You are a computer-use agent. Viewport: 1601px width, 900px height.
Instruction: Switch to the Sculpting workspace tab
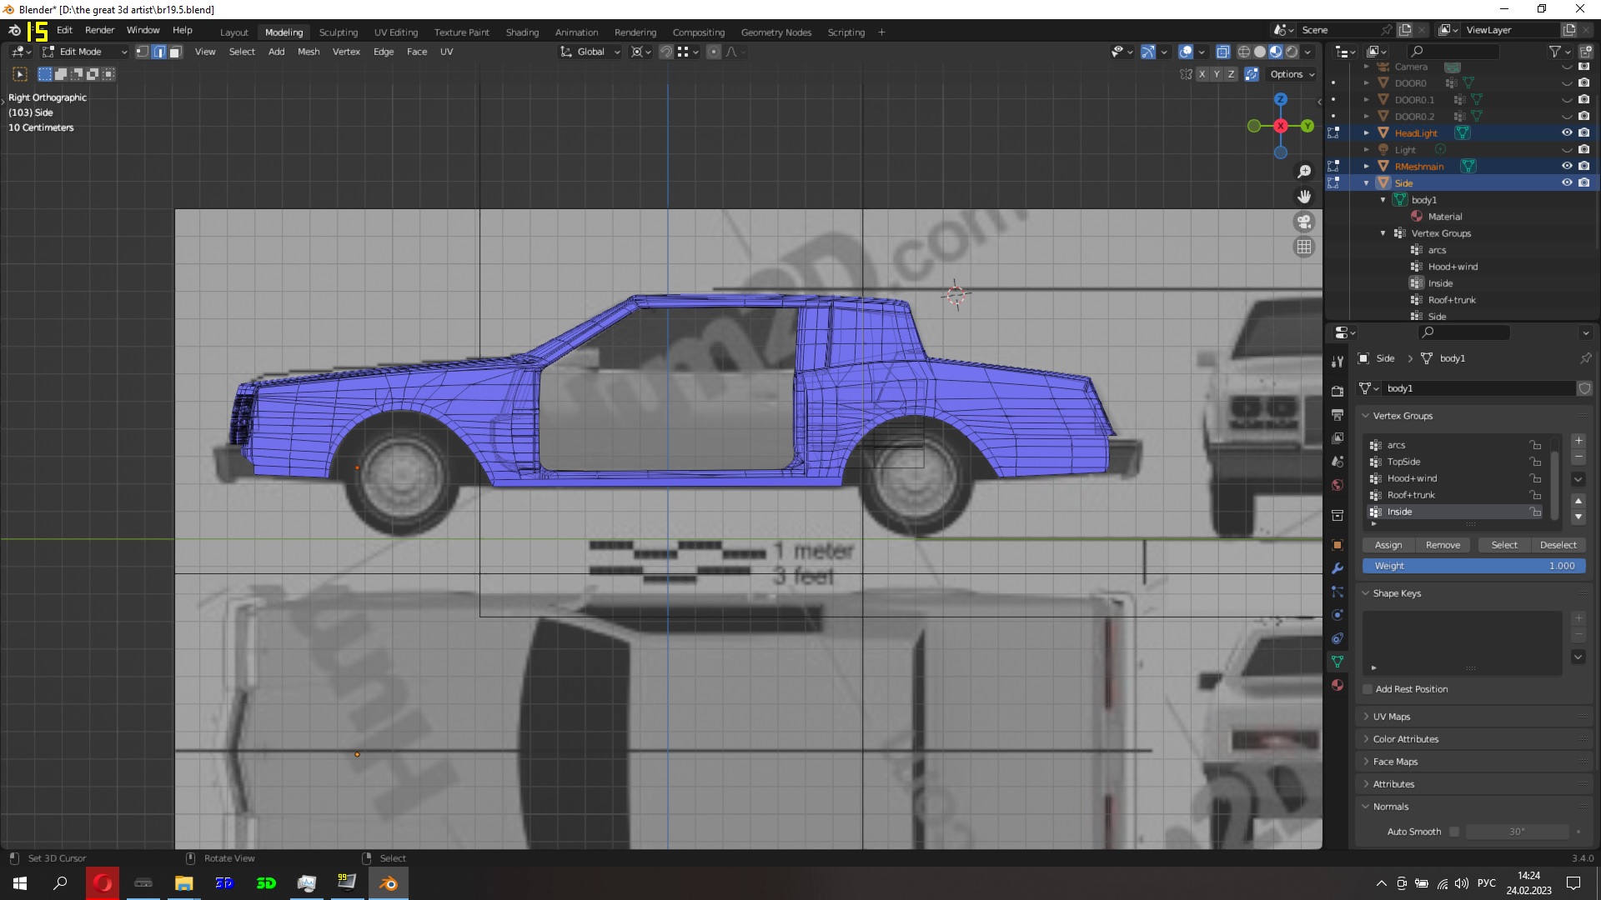(338, 32)
